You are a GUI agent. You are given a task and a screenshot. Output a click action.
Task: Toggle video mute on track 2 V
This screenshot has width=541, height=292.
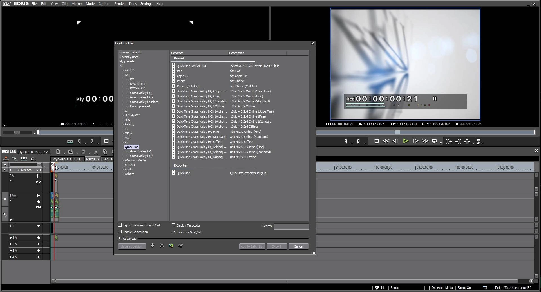(39, 176)
